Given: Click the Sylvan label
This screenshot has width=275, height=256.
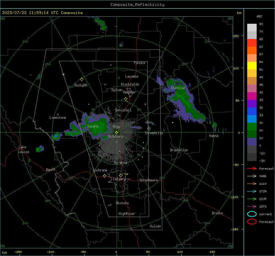Looking at the screenshot, I should click(x=117, y=90).
